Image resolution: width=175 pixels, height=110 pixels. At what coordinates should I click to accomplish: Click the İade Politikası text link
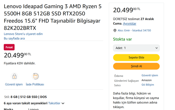tap(35, 84)
